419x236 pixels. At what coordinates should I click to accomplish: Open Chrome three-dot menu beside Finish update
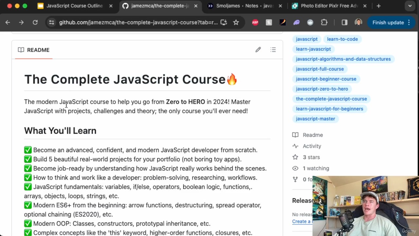(409, 22)
